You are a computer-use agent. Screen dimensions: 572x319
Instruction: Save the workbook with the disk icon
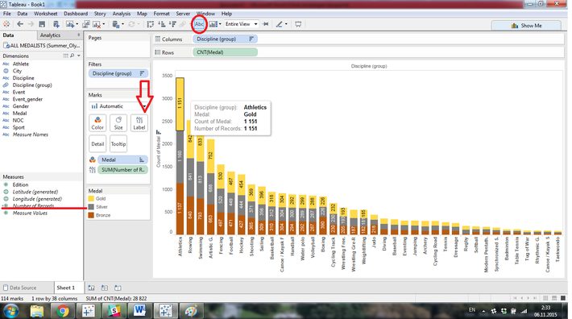[x=42, y=24]
